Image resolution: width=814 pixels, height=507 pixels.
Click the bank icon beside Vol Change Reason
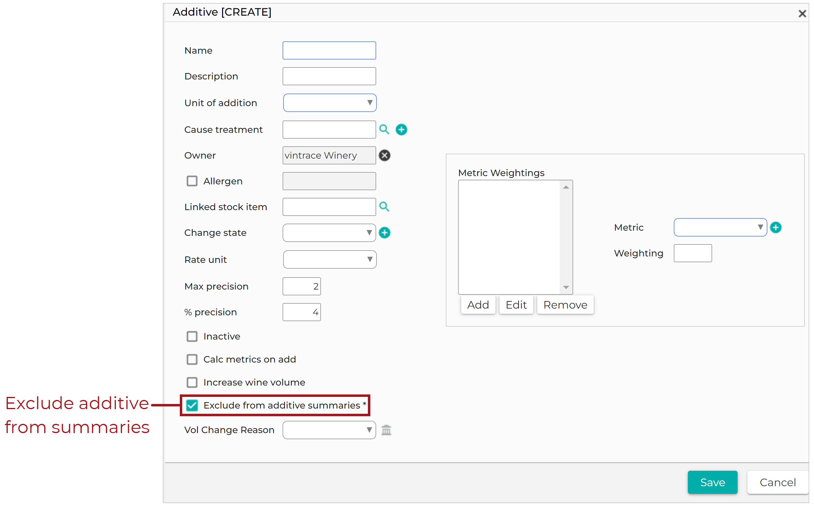(x=386, y=430)
